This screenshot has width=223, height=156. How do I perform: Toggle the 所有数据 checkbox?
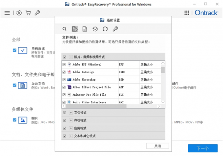pyautogui.click(x=14, y=50)
